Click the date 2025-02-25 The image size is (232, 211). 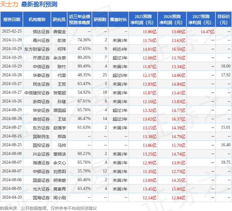(x=12, y=31)
